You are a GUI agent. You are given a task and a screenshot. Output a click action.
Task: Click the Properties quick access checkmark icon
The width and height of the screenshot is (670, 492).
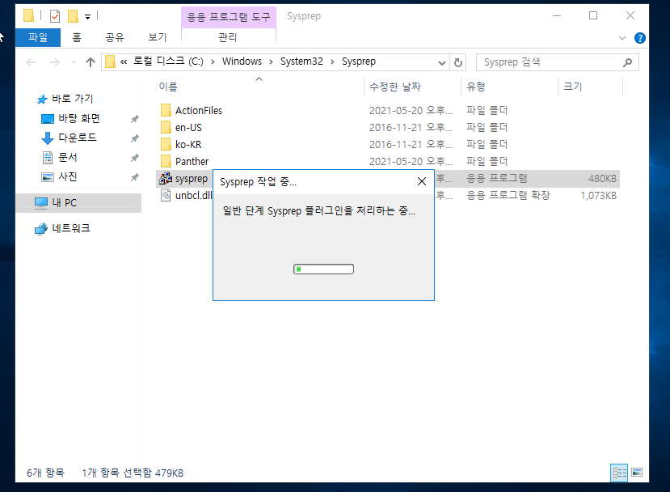click(55, 17)
